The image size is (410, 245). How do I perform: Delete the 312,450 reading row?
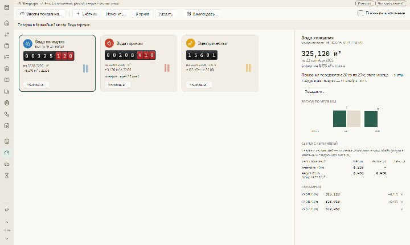(401, 209)
